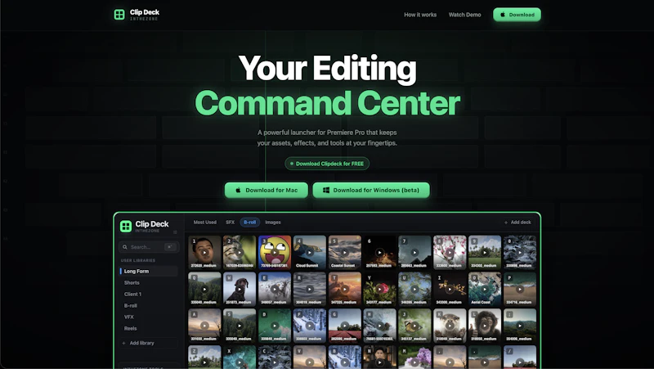Select the purple flowers thumbnail on key M
Screen dimensions: 654x369
click(x=414, y=358)
